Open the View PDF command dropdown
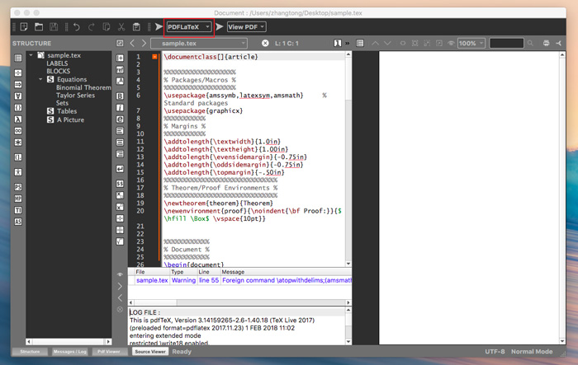The height and width of the screenshot is (365, 578). (247, 27)
